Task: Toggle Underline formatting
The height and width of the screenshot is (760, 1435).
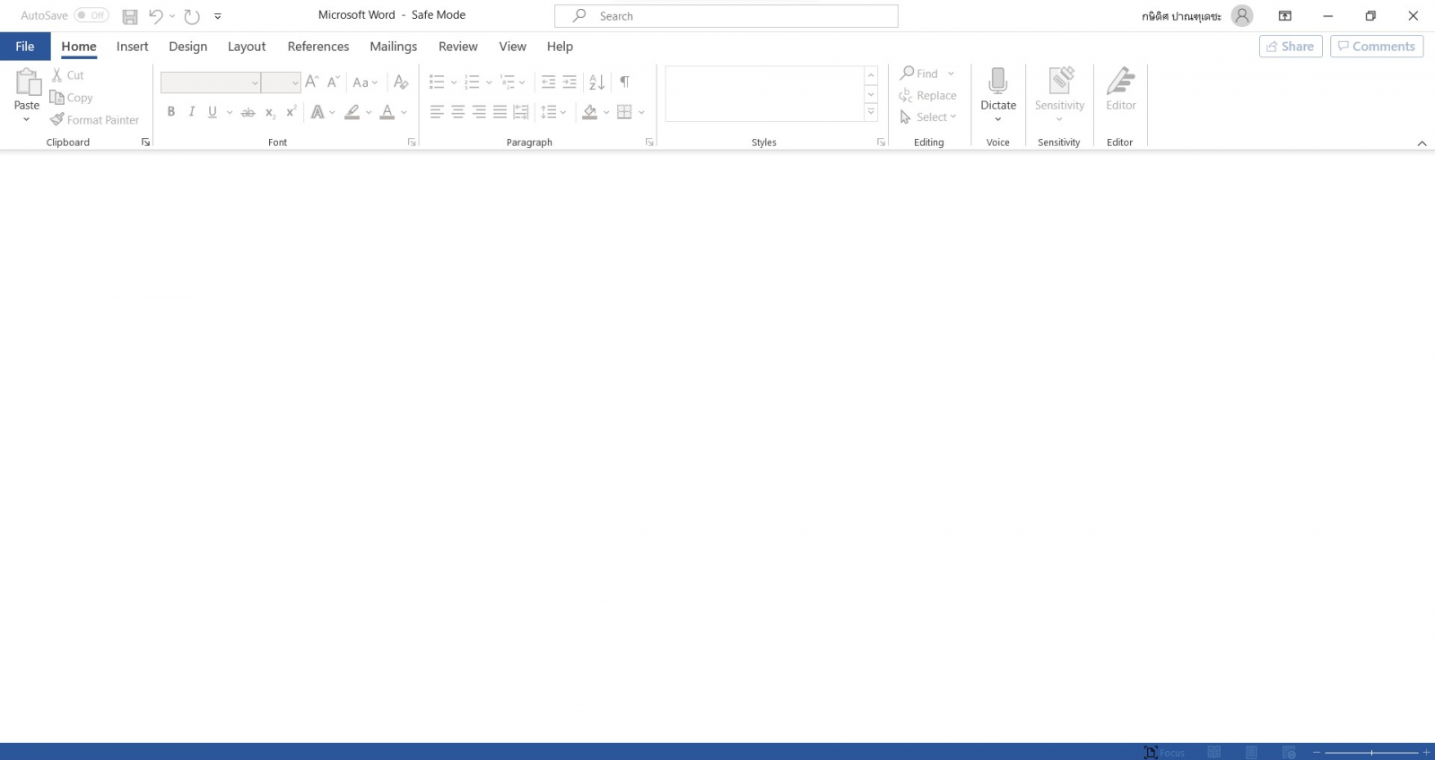Action: pyautogui.click(x=213, y=112)
